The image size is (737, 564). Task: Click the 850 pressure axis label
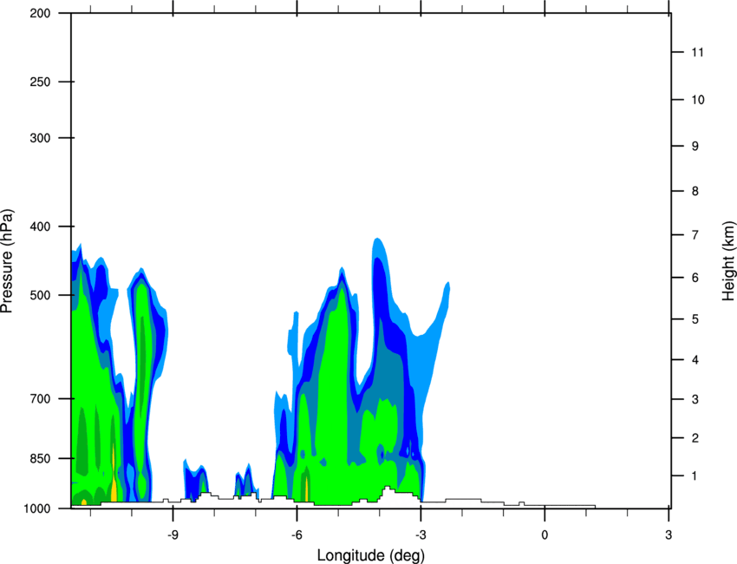40,458
